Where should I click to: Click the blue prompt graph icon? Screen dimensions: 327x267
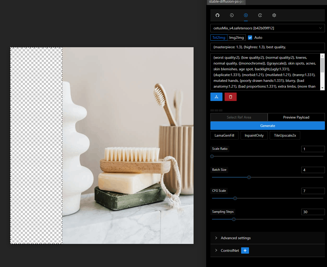click(x=216, y=97)
